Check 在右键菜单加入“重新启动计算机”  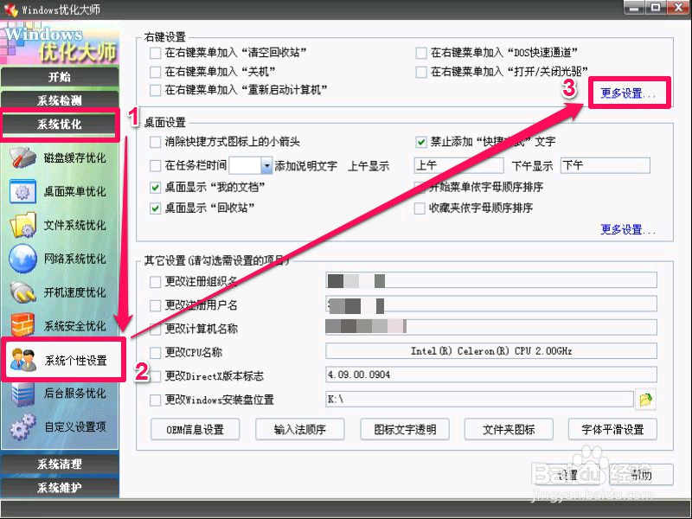(x=156, y=90)
